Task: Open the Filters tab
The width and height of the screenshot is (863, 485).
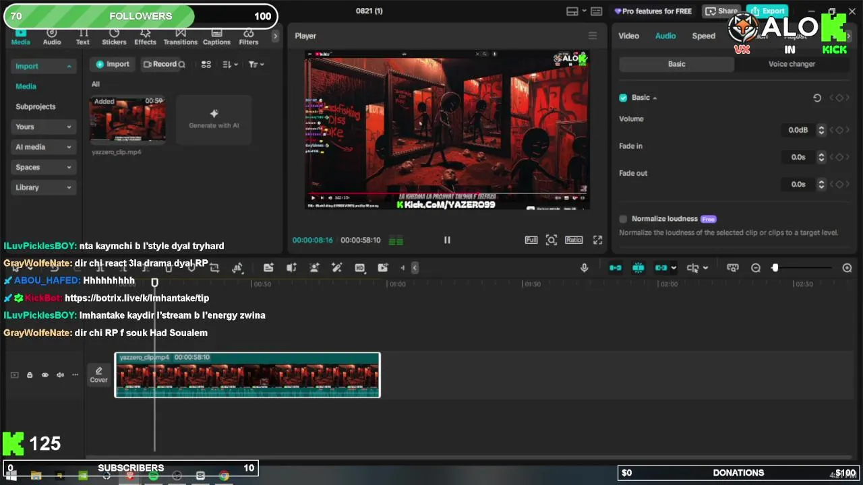Action: pos(248,37)
